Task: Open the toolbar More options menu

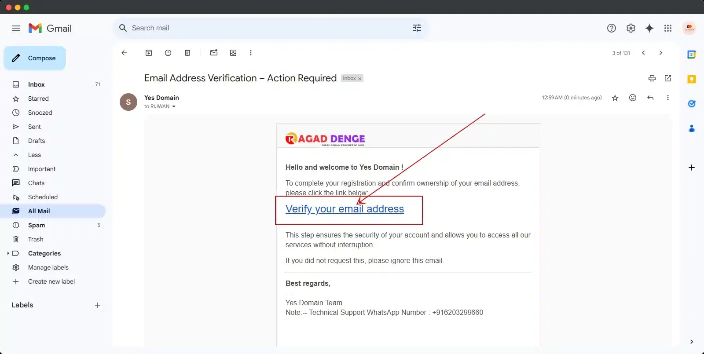Action: (251, 53)
